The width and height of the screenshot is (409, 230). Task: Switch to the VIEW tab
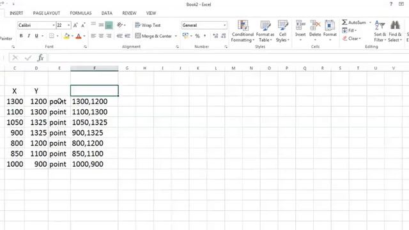[151, 13]
